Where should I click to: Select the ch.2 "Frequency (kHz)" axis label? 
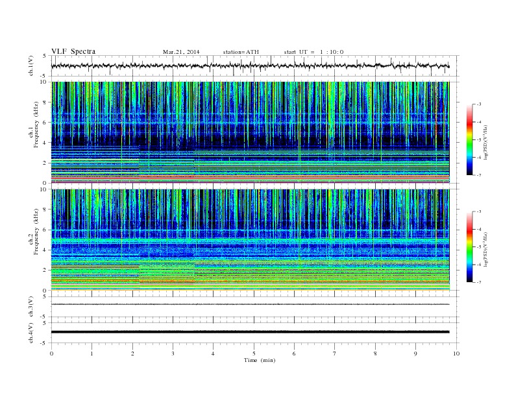click(36, 232)
